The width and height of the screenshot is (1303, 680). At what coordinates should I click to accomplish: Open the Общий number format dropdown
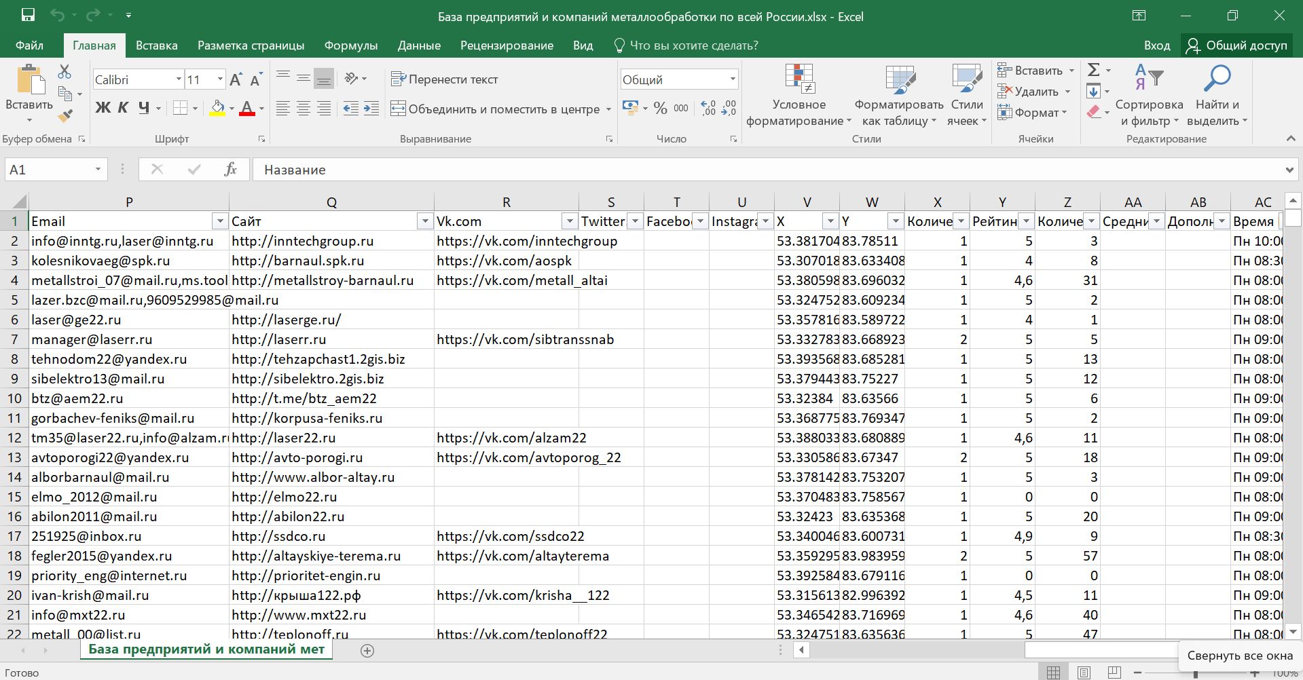click(x=733, y=79)
